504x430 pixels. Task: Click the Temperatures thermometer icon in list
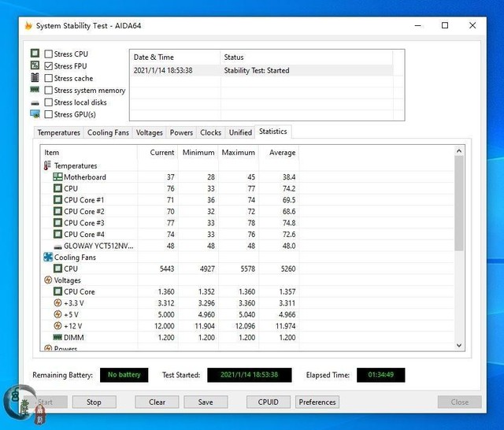tap(47, 165)
